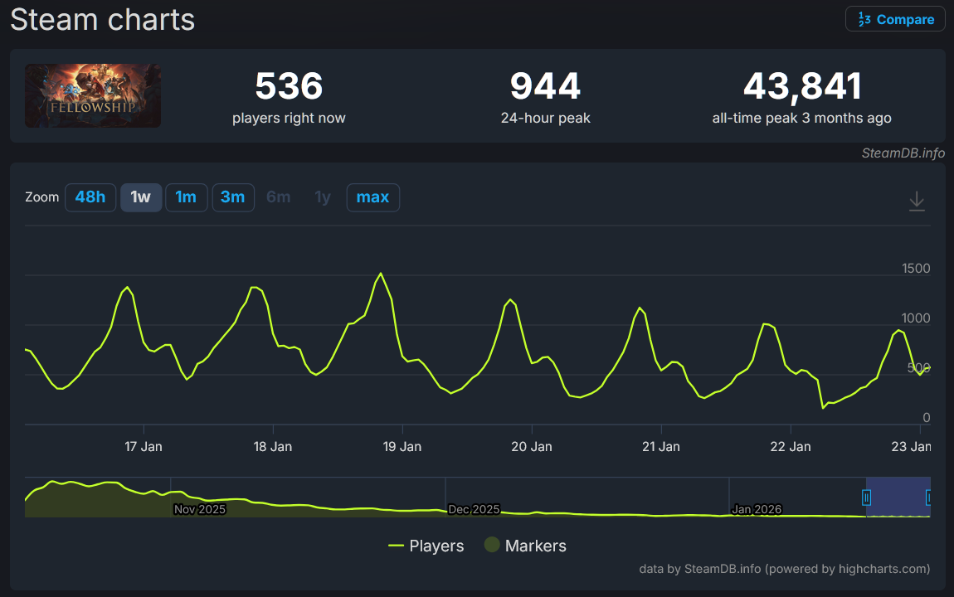Select the 1w zoom range

[x=140, y=197]
